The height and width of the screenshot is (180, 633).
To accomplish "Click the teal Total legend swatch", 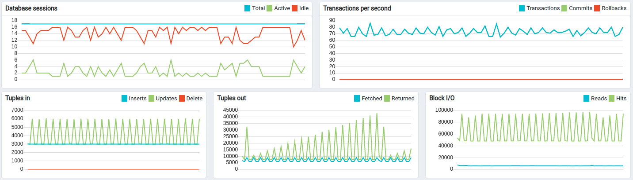I will [247, 8].
